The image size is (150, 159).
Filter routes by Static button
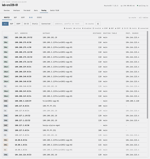35,24
